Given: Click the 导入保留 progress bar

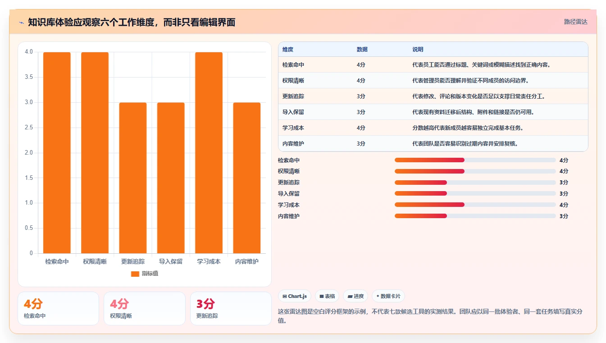Looking at the screenshot, I should [x=475, y=194].
